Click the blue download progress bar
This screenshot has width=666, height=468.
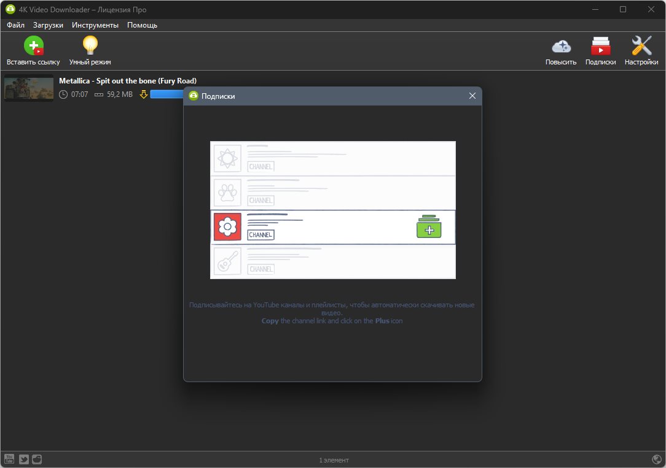(x=167, y=94)
